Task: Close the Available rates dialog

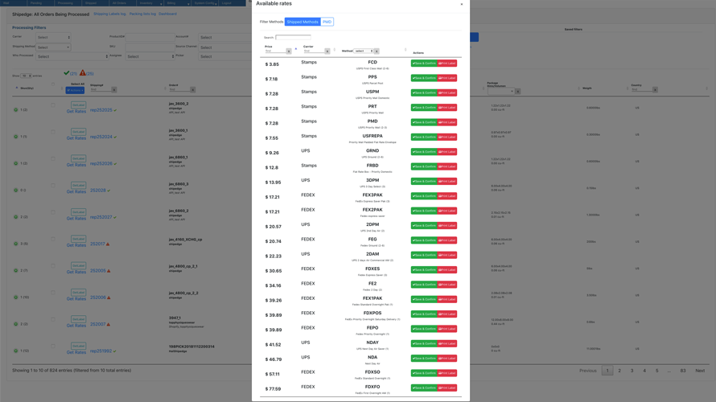Action: click(x=462, y=4)
